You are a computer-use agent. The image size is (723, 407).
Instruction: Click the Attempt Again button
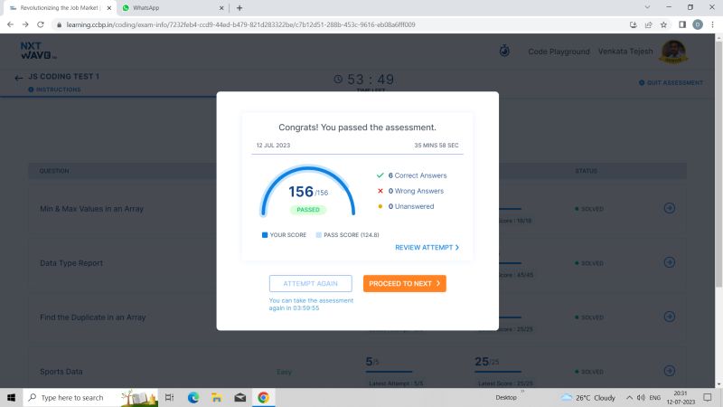[310, 283]
